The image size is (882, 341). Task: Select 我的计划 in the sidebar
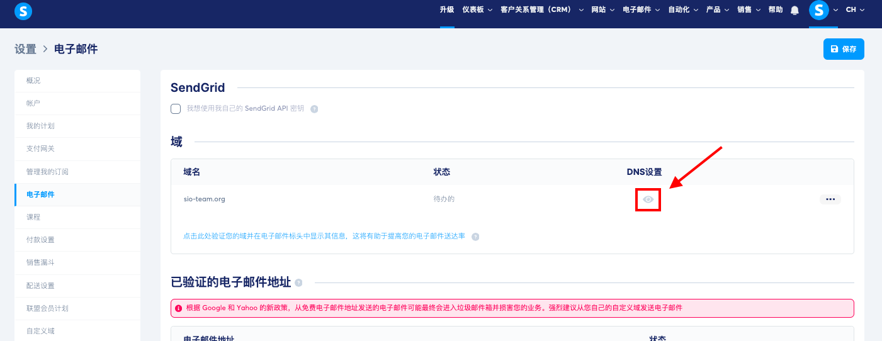point(77,126)
